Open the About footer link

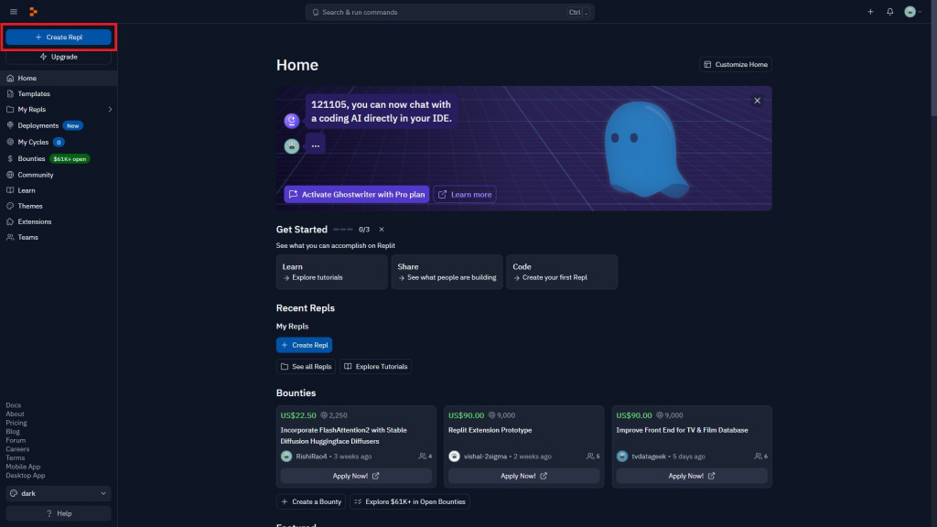pos(15,414)
